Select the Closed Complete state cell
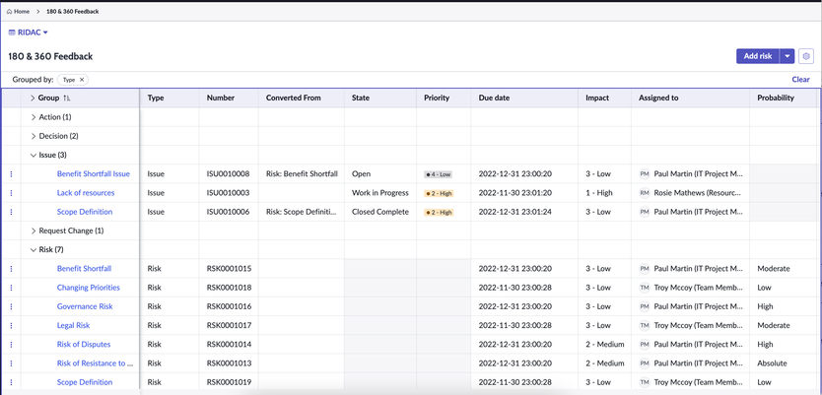Image resolution: width=822 pixels, height=395 pixels. (380, 212)
